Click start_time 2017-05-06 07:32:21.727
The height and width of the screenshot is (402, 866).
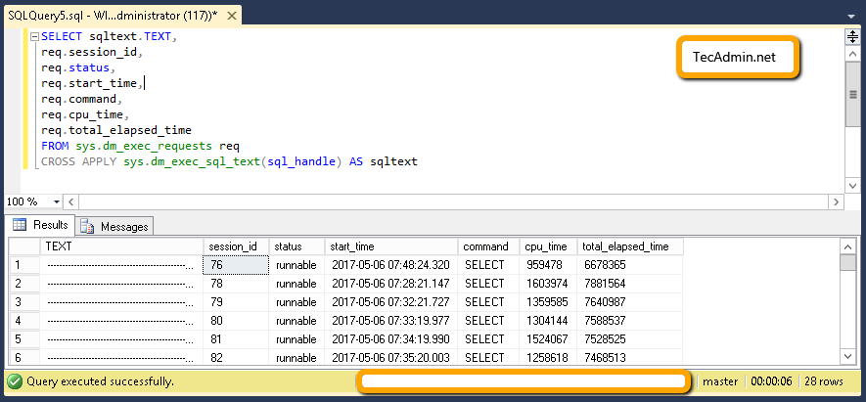391,302
